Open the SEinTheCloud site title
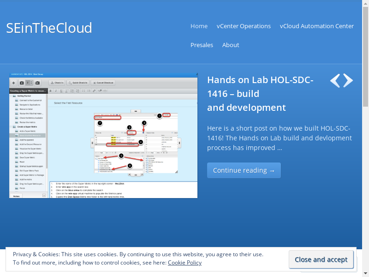This screenshot has width=369, height=277. [49, 28]
